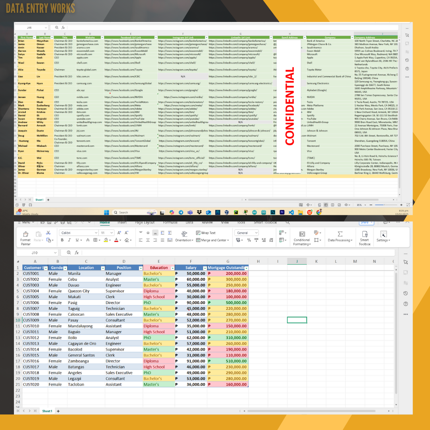Click the Cut scissors icon

point(48,233)
